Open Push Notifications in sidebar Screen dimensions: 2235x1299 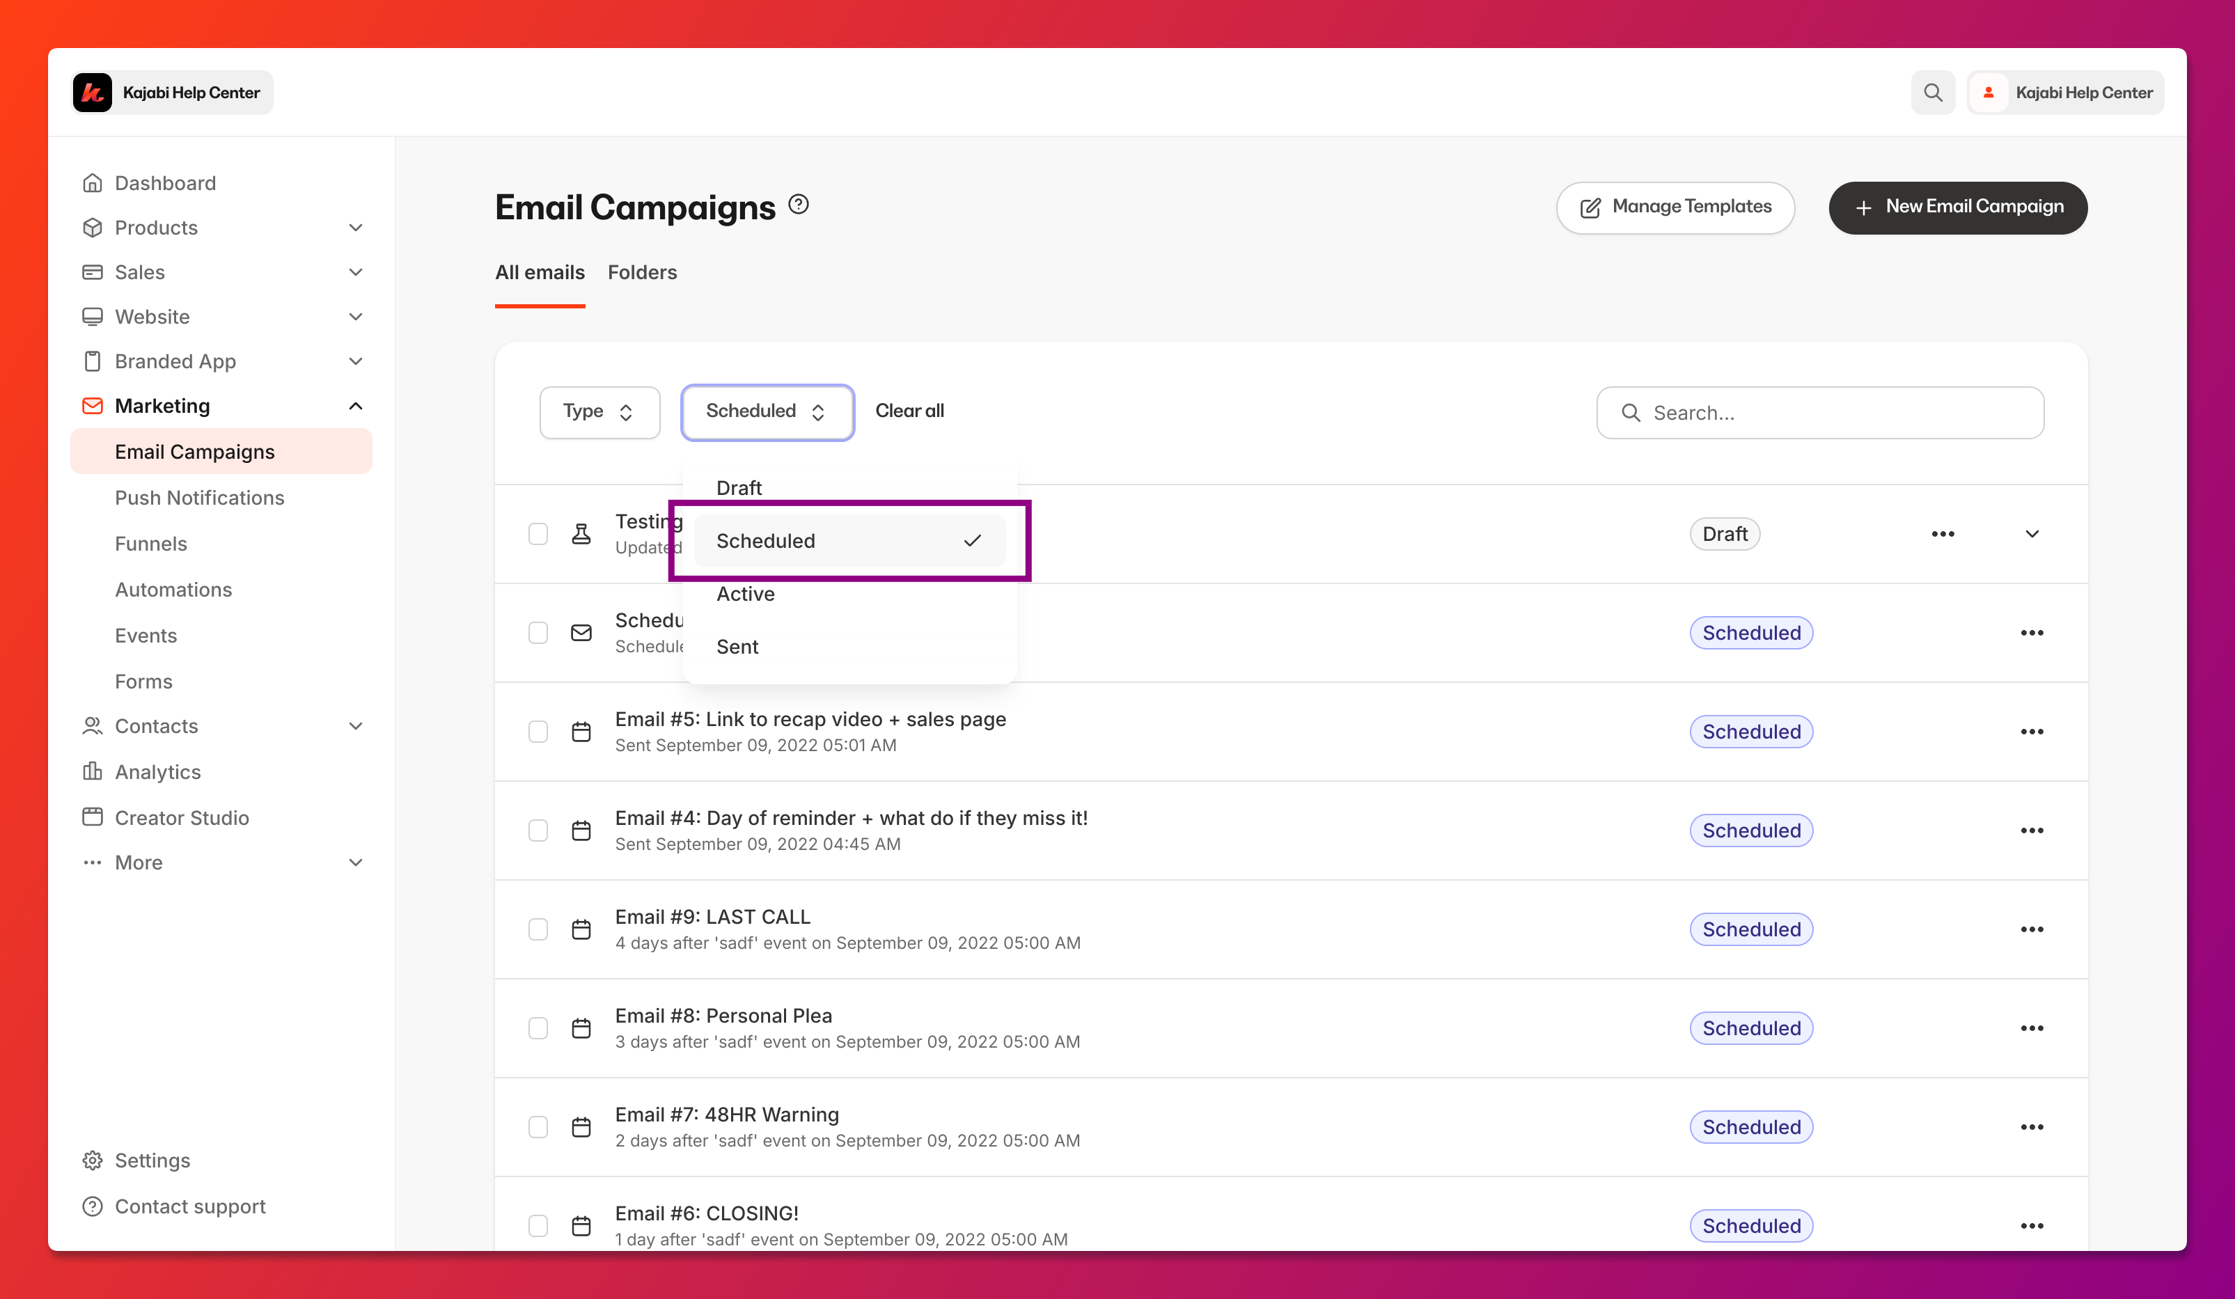(200, 498)
